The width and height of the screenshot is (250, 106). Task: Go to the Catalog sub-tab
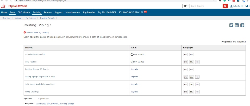[18, 18]
